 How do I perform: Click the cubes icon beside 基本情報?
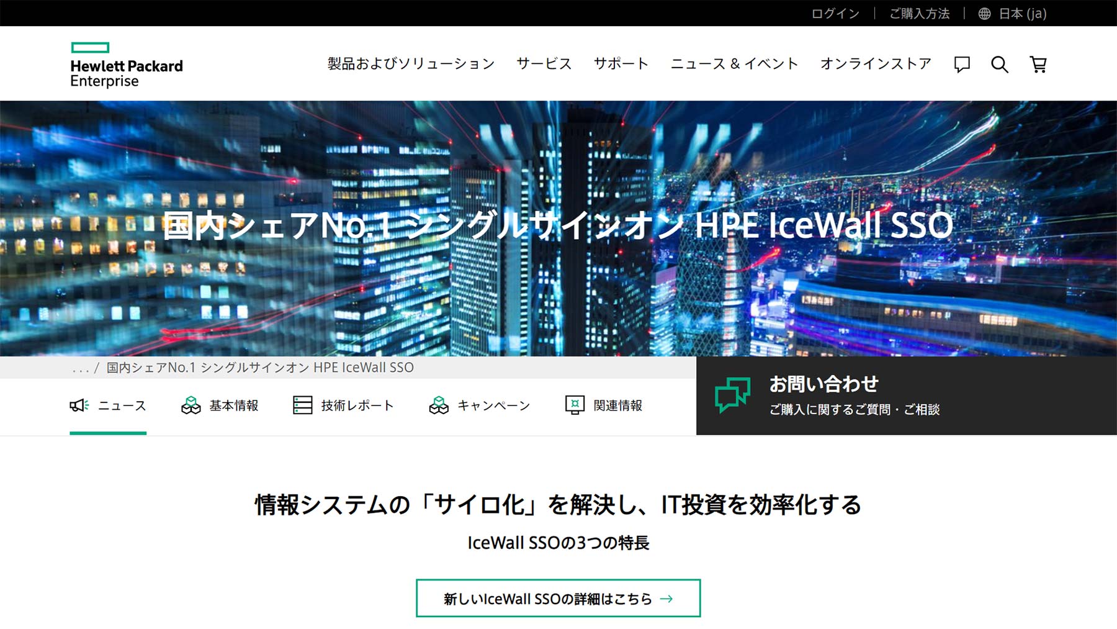[x=191, y=405]
